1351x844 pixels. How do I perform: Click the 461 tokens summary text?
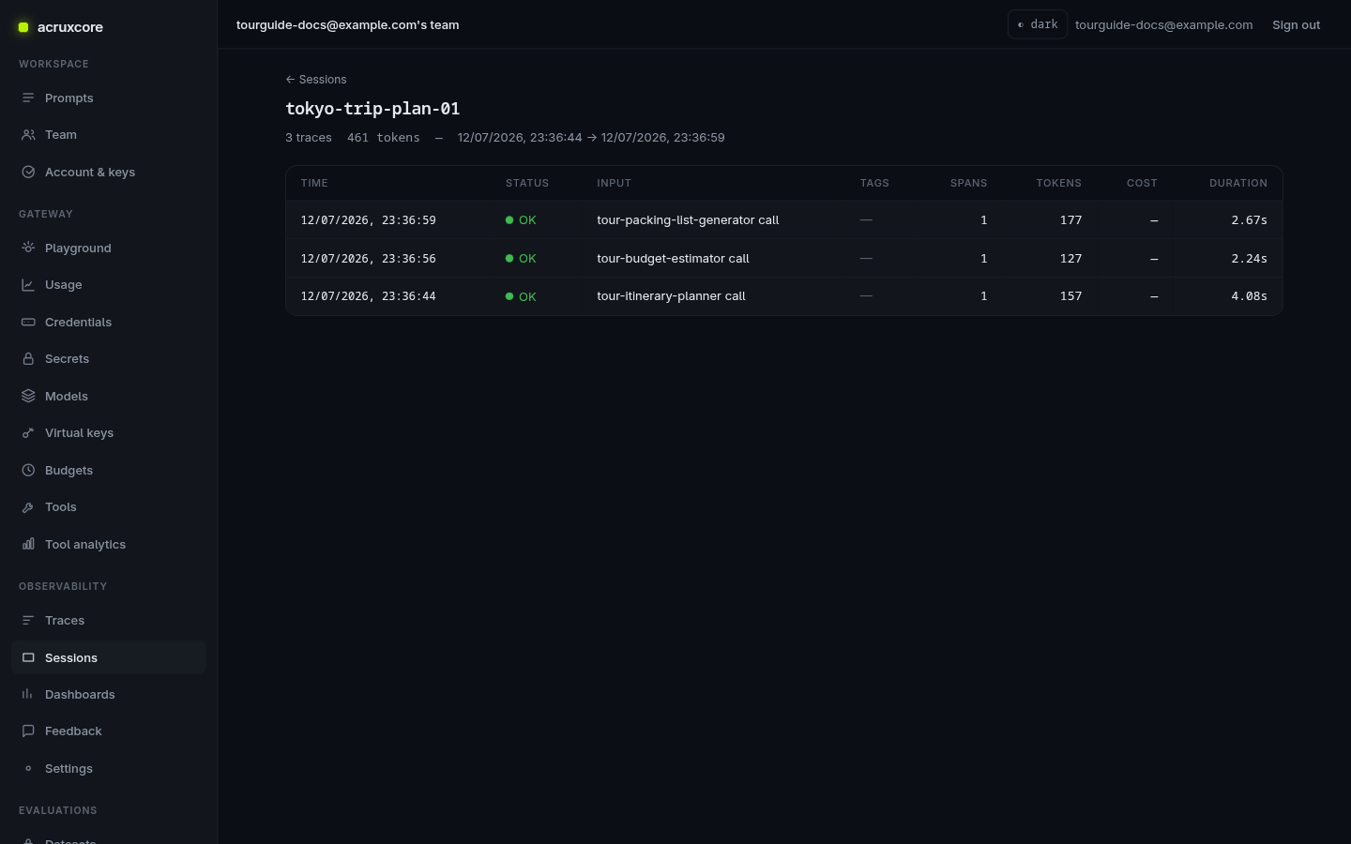click(383, 138)
